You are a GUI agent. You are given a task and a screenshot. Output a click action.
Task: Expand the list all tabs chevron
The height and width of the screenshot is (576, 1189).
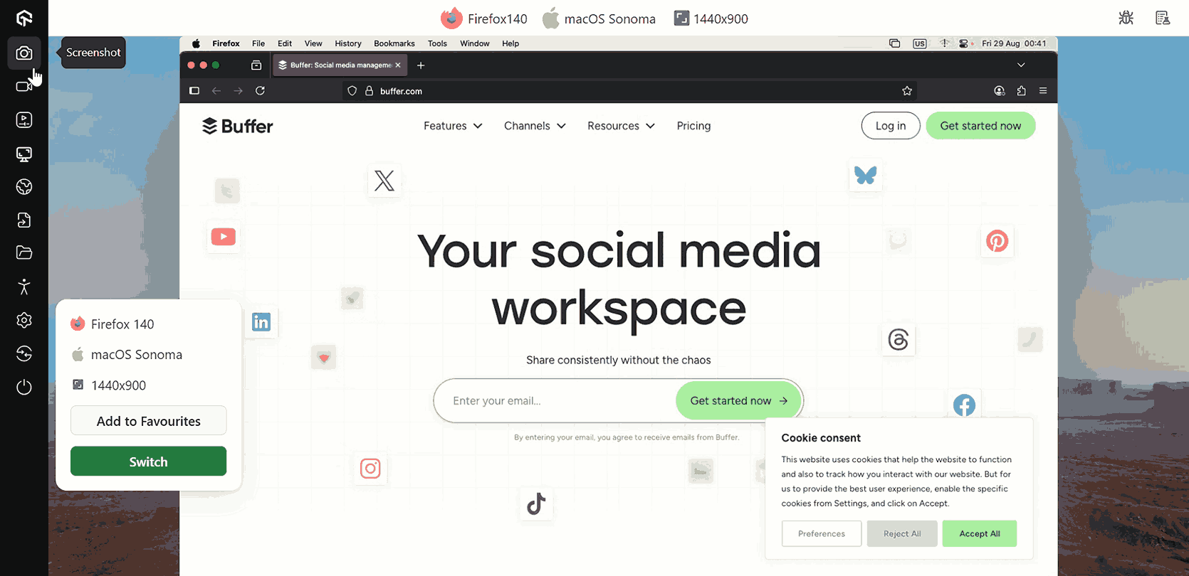pos(1021,65)
